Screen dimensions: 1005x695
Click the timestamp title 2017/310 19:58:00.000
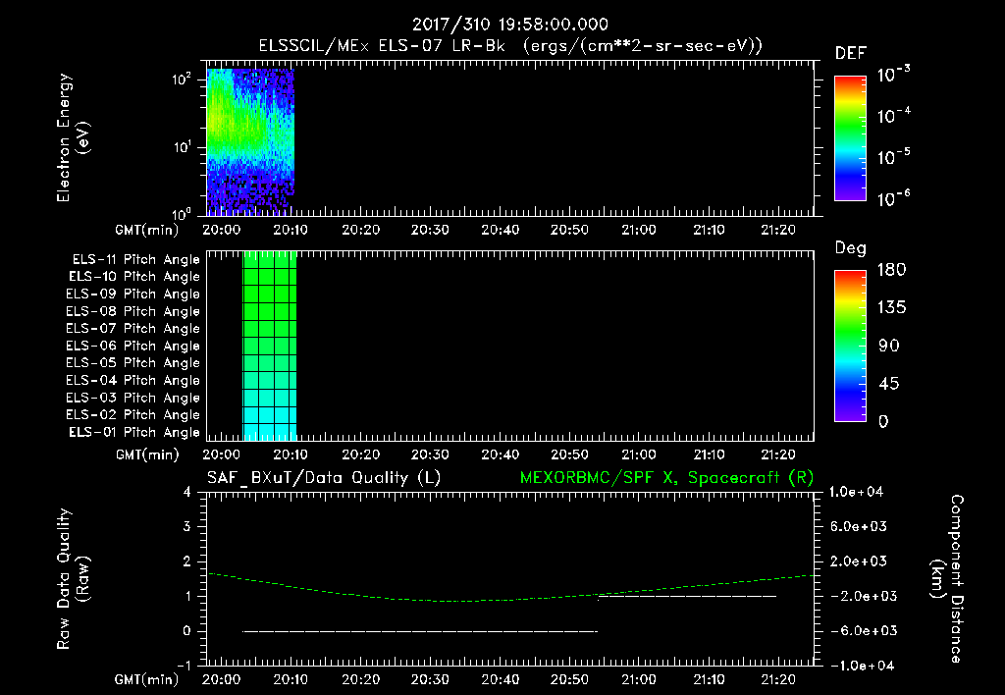509,25
